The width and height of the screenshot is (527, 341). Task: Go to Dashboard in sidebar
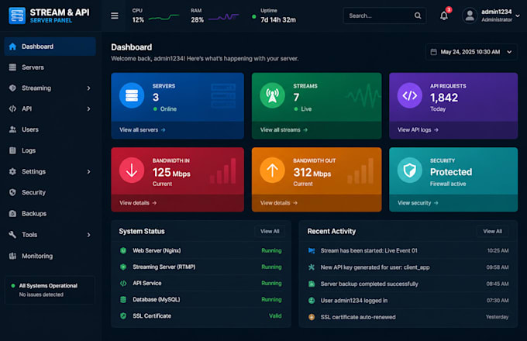(50, 46)
